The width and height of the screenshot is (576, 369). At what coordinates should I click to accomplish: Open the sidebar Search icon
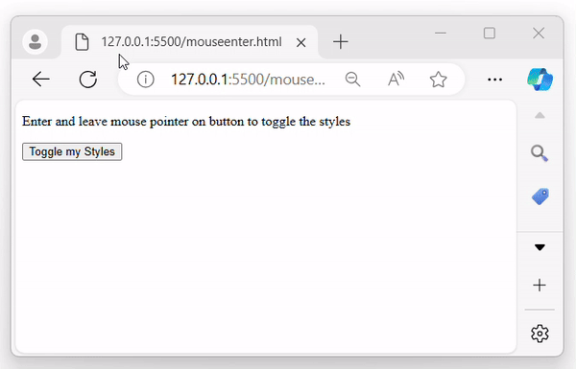click(540, 153)
